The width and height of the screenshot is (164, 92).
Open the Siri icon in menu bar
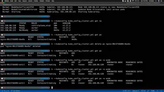coord(159,1)
